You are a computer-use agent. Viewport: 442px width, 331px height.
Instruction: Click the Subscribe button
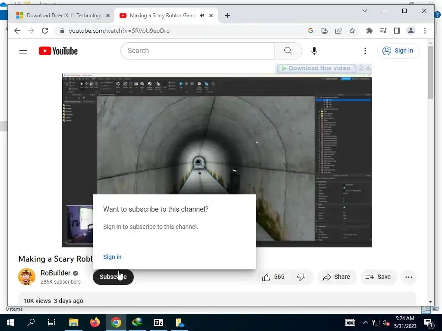pyautogui.click(x=113, y=277)
